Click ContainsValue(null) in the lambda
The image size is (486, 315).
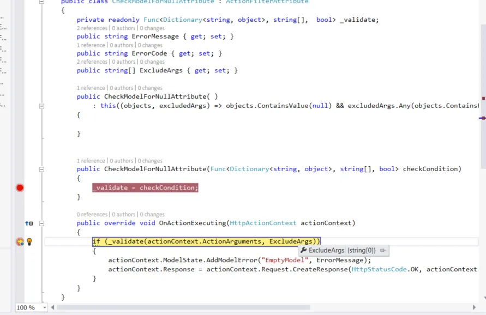295,106
